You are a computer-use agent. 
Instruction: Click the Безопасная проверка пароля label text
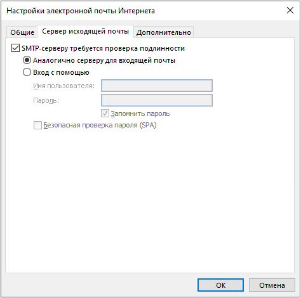100,125
